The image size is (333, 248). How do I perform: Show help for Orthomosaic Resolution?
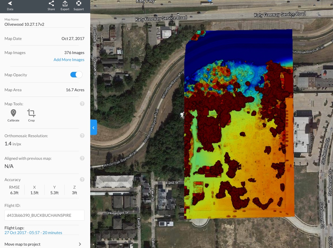point(82,136)
